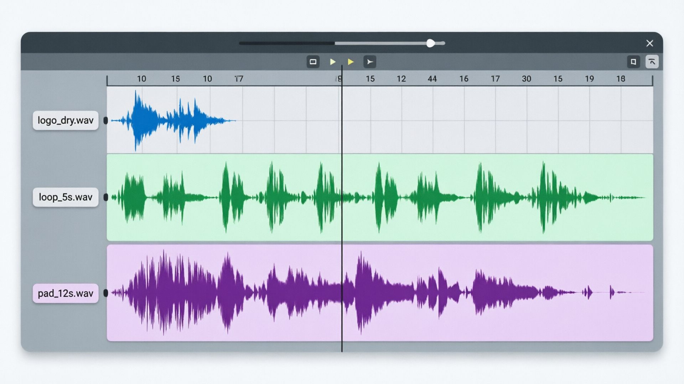
Task: Click the dark portion of the top slider
Action: [x=287, y=43]
